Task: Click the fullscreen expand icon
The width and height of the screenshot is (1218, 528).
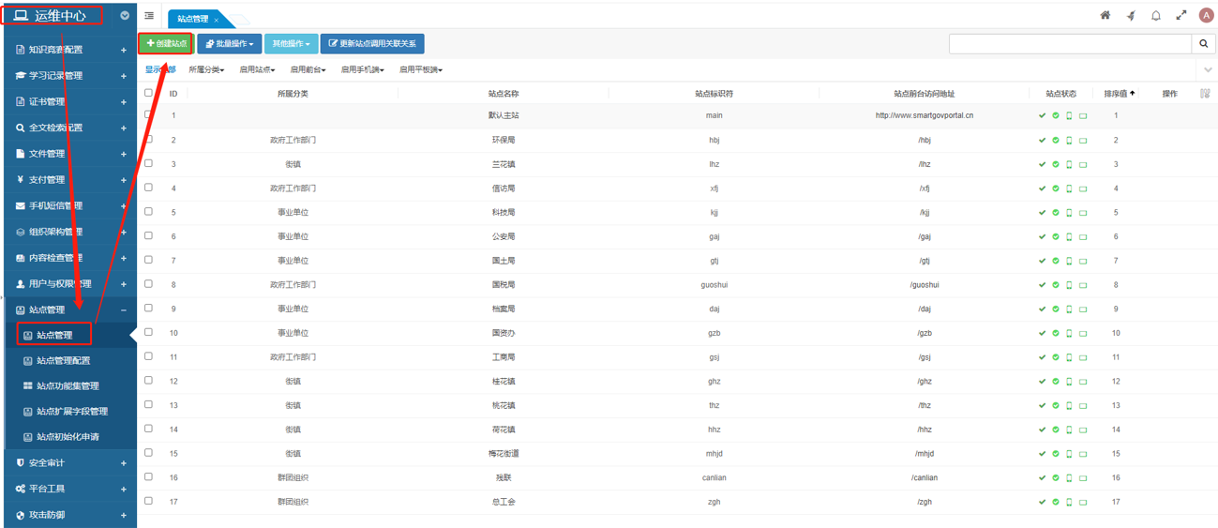Action: (1181, 15)
